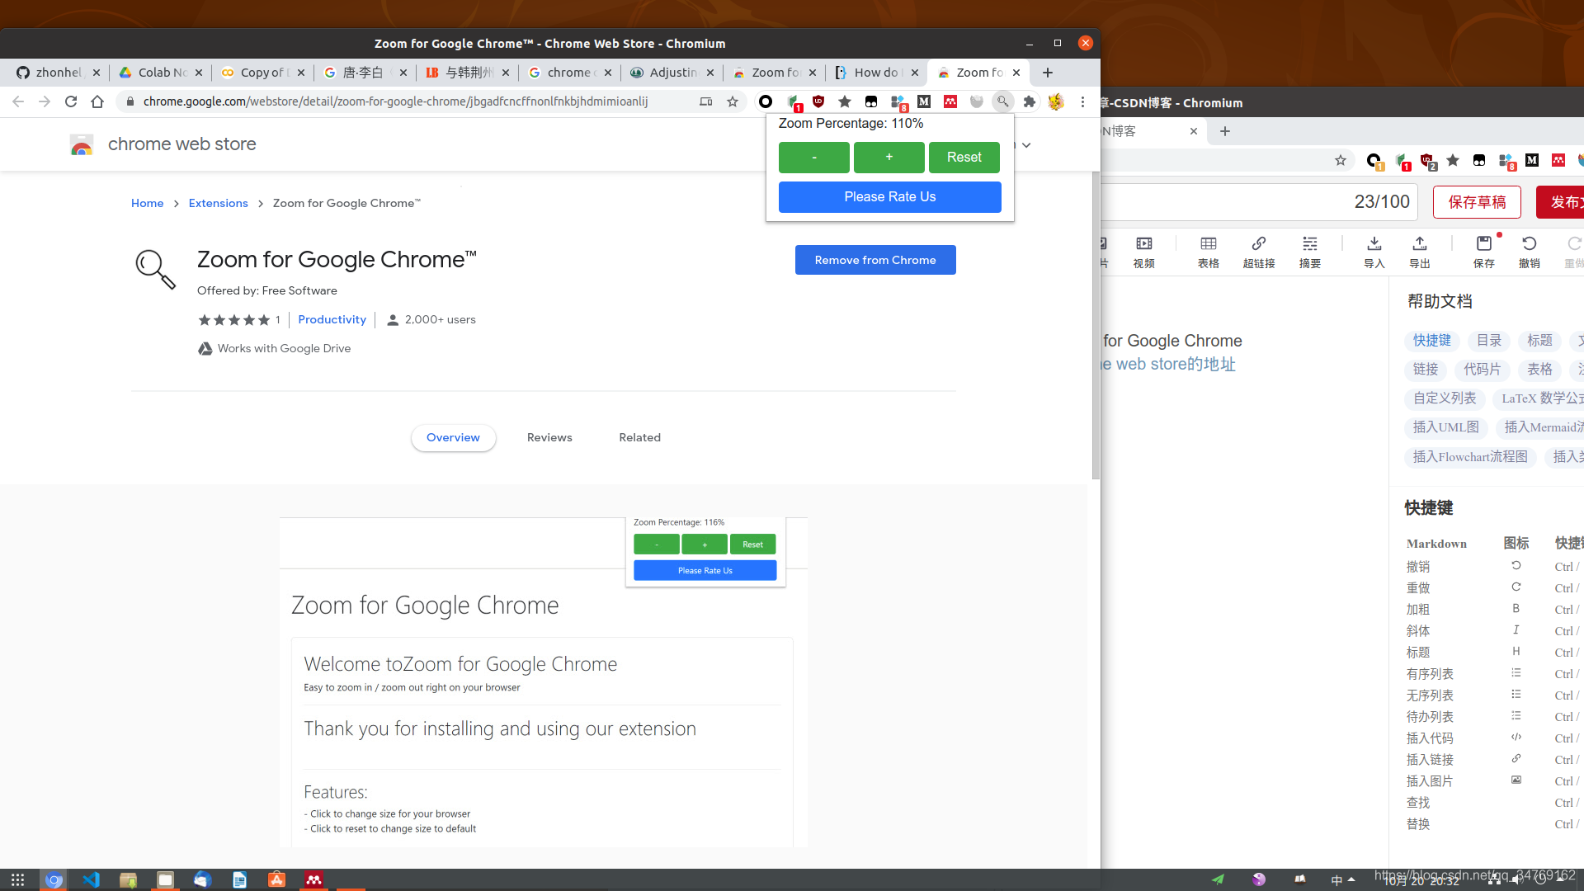The height and width of the screenshot is (891, 1584).
Task: Click Remove from Chrome button
Action: click(874, 260)
